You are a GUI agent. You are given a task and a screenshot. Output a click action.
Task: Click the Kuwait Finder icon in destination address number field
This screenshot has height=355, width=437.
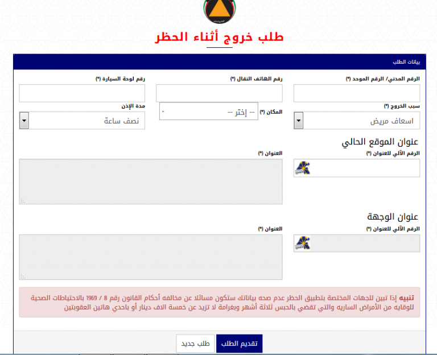(302, 243)
